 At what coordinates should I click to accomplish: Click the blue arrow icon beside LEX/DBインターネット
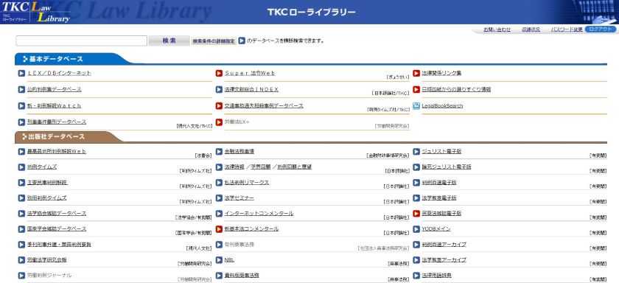[x=21, y=73]
